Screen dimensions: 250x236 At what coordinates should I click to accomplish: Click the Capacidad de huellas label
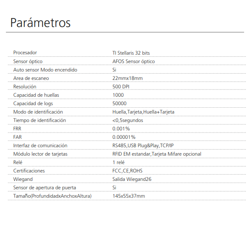coord(36,95)
